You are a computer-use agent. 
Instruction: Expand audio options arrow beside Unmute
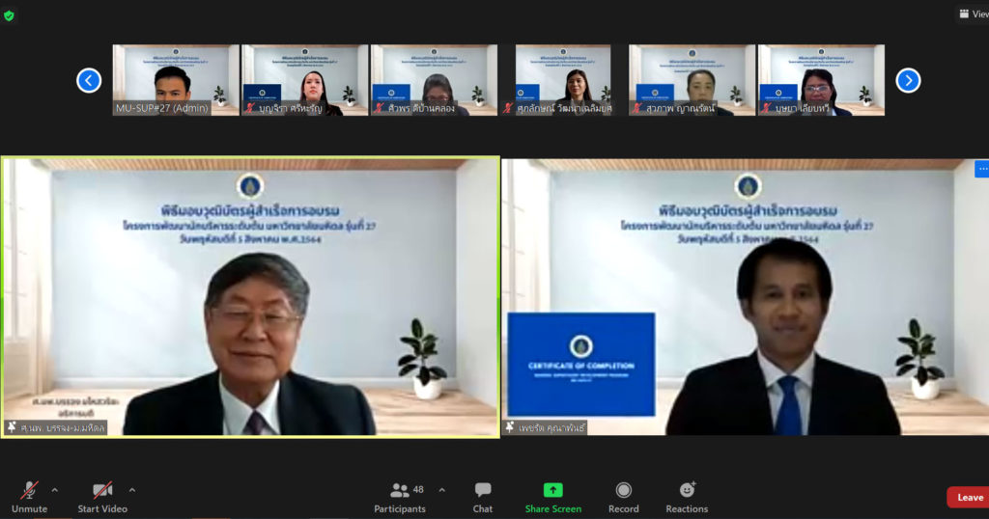54,489
